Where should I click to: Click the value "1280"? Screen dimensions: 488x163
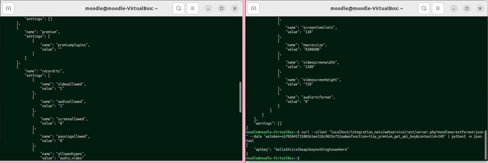tap(309, 67)
